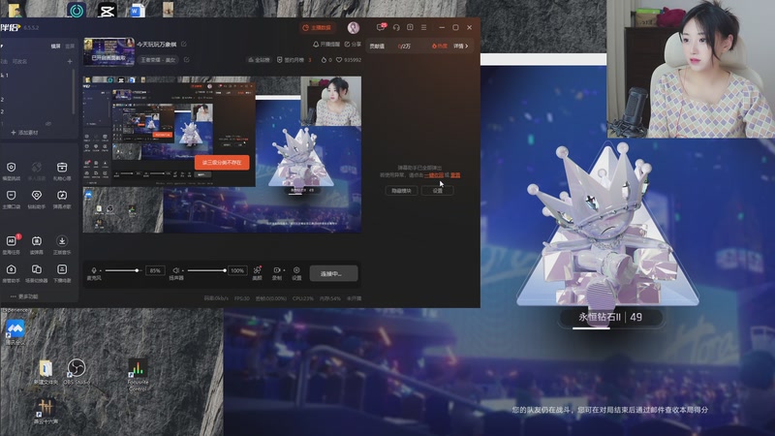Viewport: 775px width, 436px height.
Task: Click the stream cover thumbnail
Action: [108, 52]
